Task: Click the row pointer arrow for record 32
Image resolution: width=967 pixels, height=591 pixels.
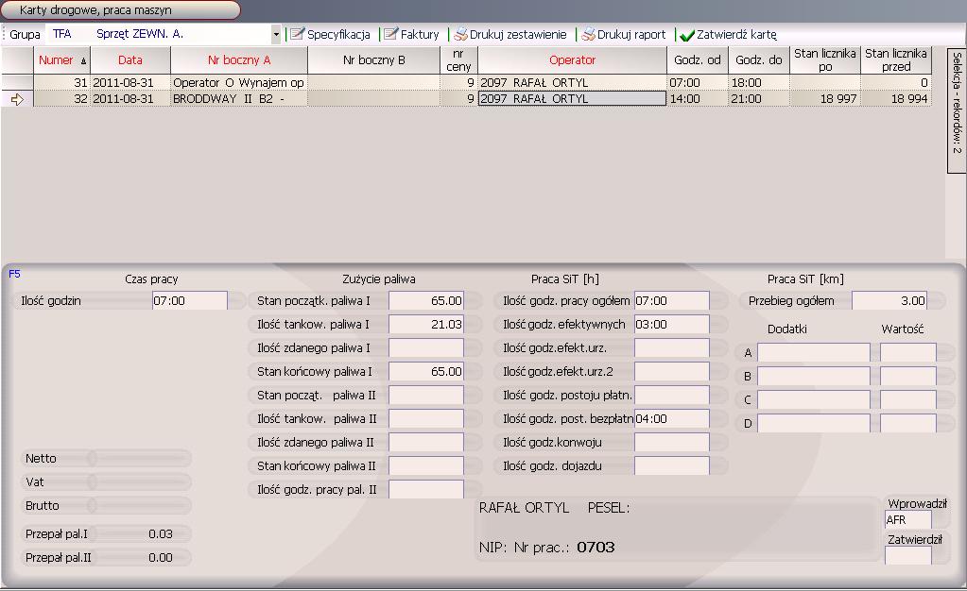Action: coord(17,98)
